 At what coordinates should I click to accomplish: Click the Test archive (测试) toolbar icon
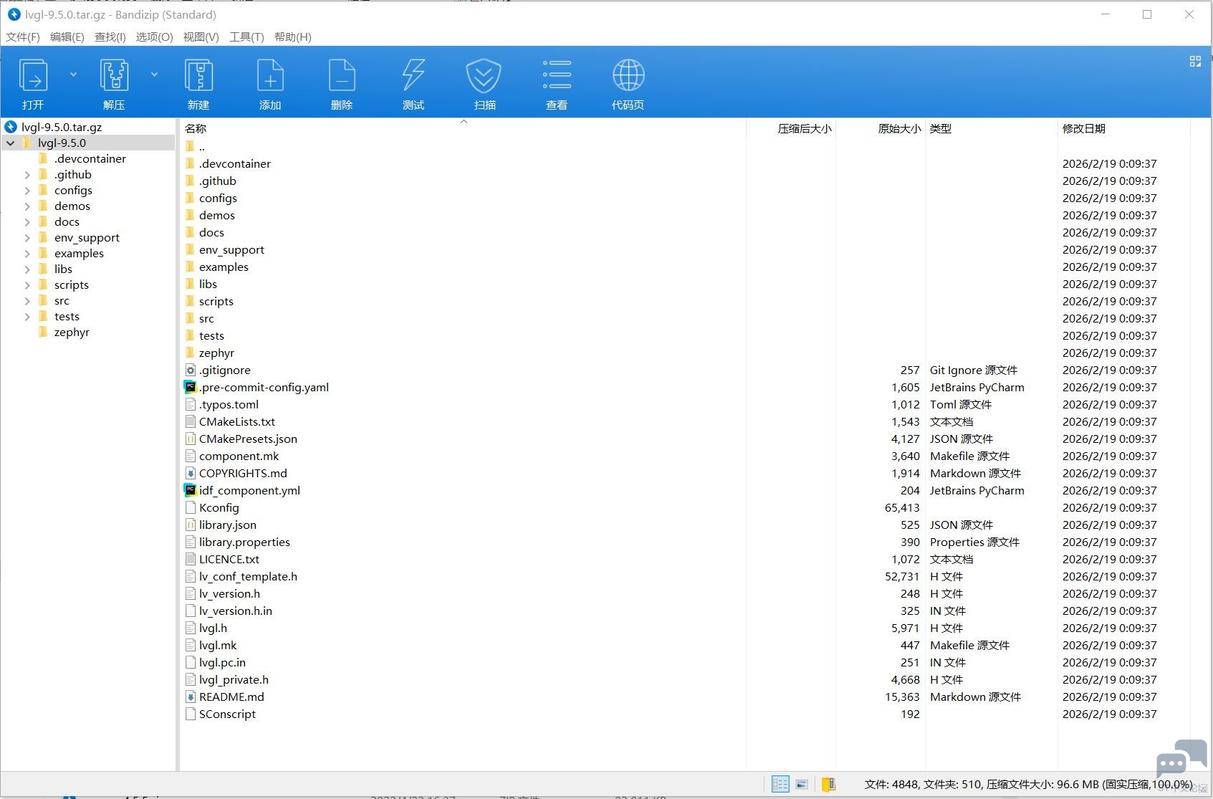[x=413, y=75]
